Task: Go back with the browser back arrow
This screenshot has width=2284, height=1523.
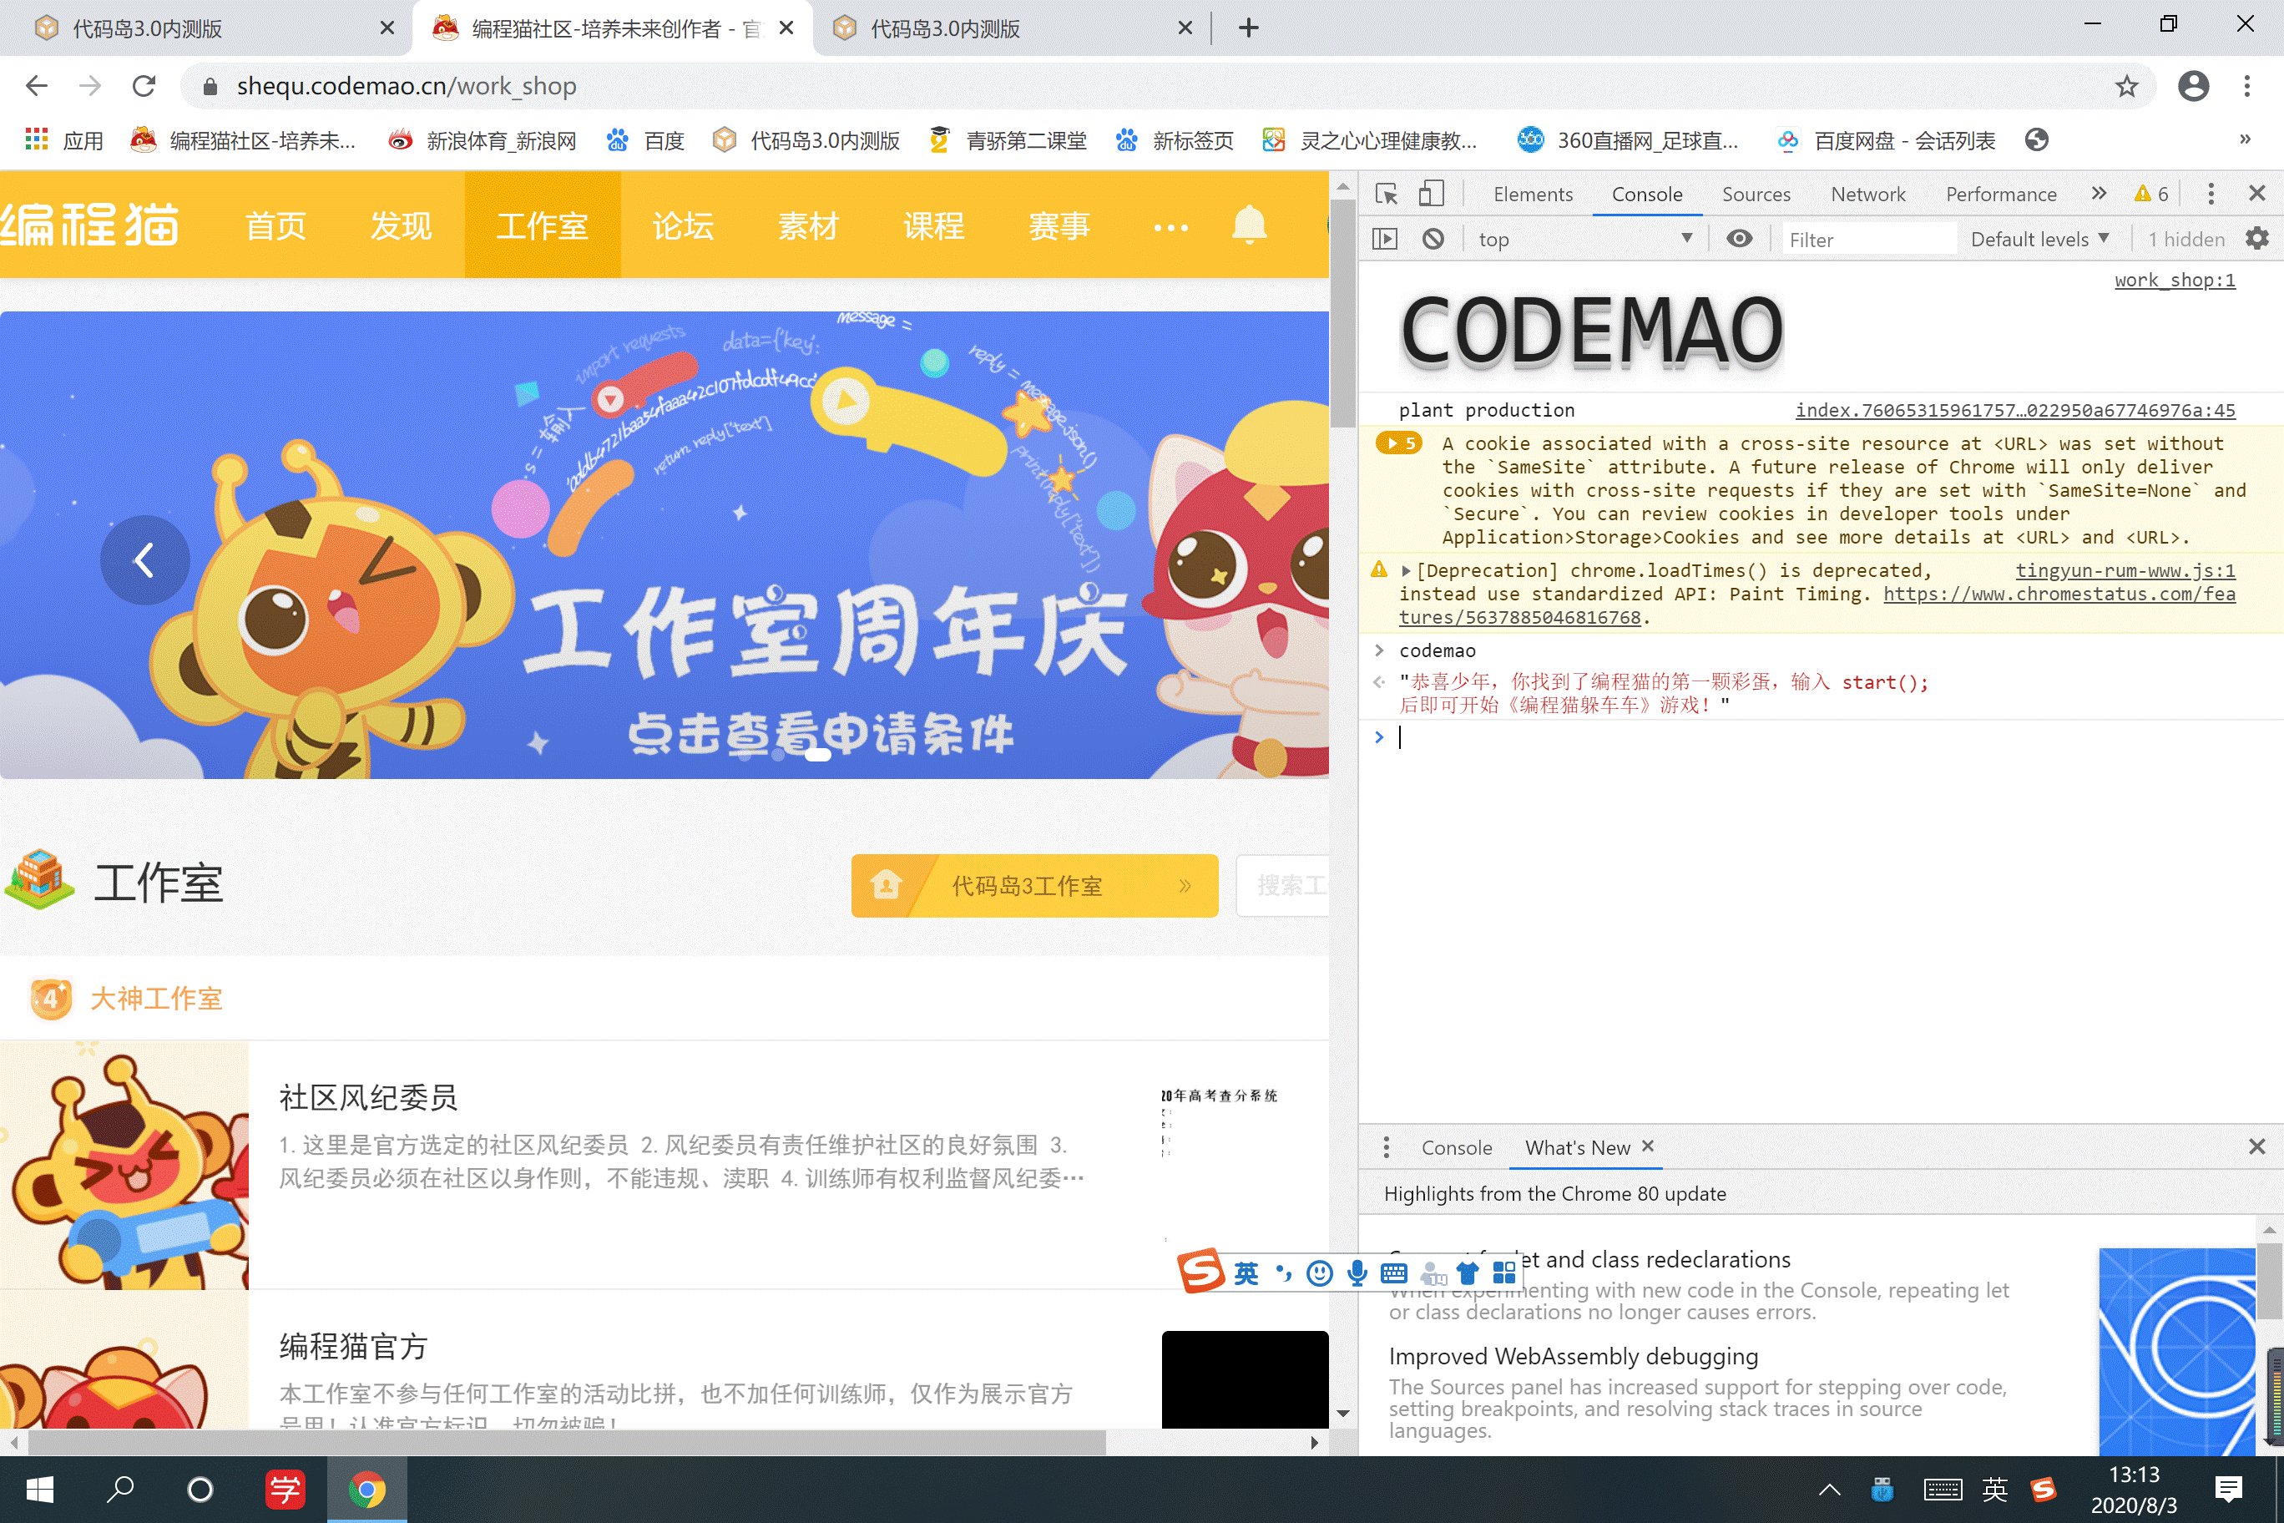Action: 36,85
